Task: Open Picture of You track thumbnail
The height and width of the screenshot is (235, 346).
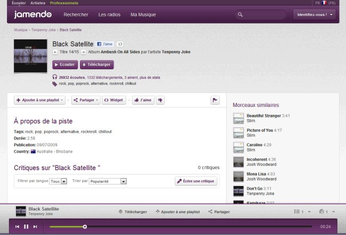Action: 238,133
